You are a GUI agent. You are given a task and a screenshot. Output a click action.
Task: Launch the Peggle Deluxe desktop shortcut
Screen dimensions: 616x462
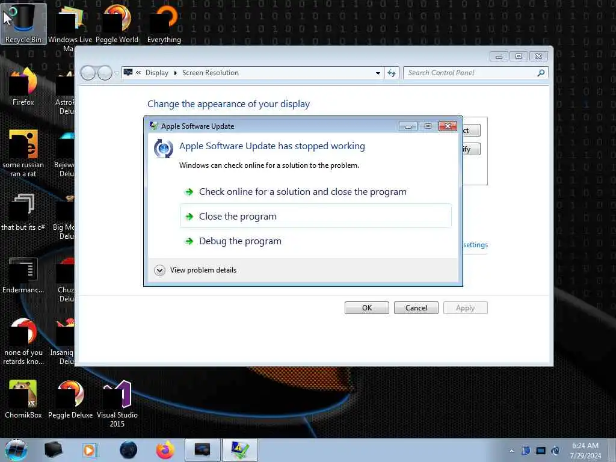coord(70,399)
